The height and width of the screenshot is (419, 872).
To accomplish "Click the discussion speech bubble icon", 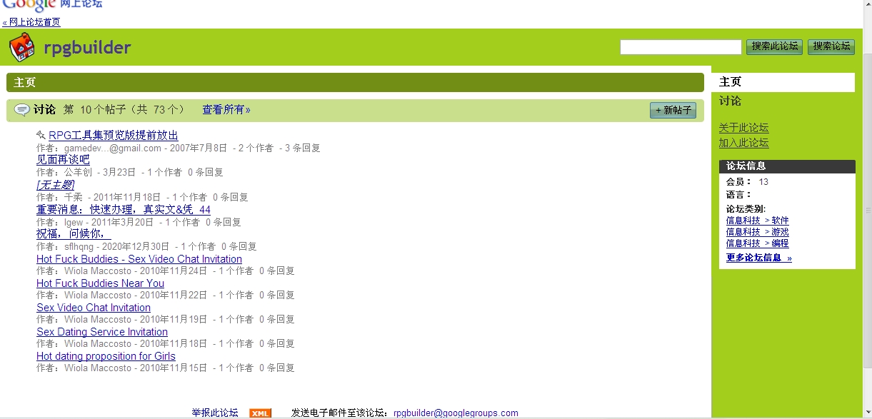I will click(22, 110).
